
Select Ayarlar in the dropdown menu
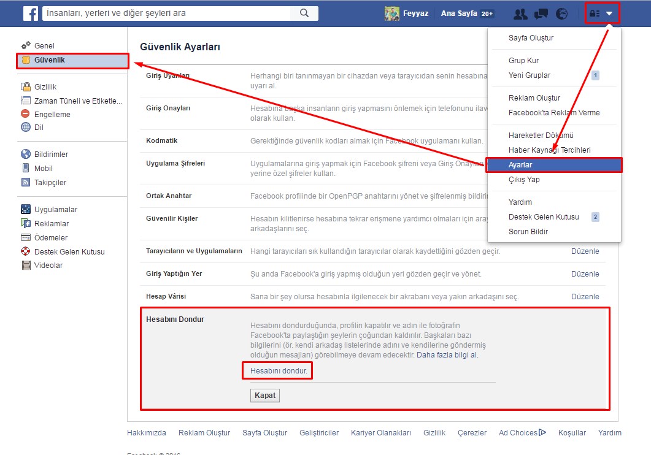pyautogui.click(x=520, y=165)
